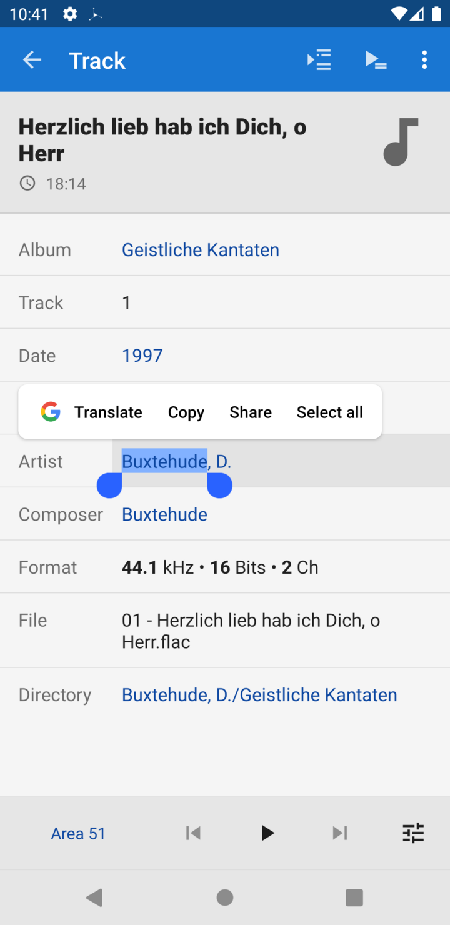Tap the right text selection handle
The height and width of the screenshot is (925, 450).
219,486
